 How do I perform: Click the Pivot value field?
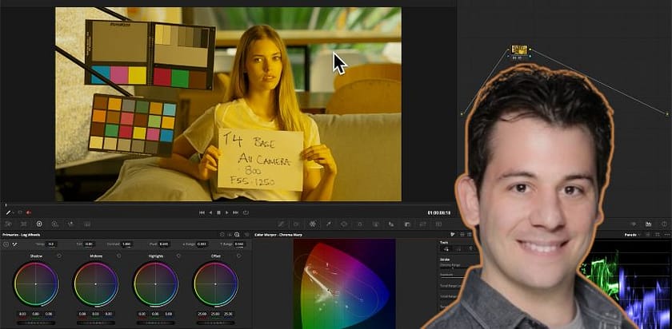pos(164,244)
